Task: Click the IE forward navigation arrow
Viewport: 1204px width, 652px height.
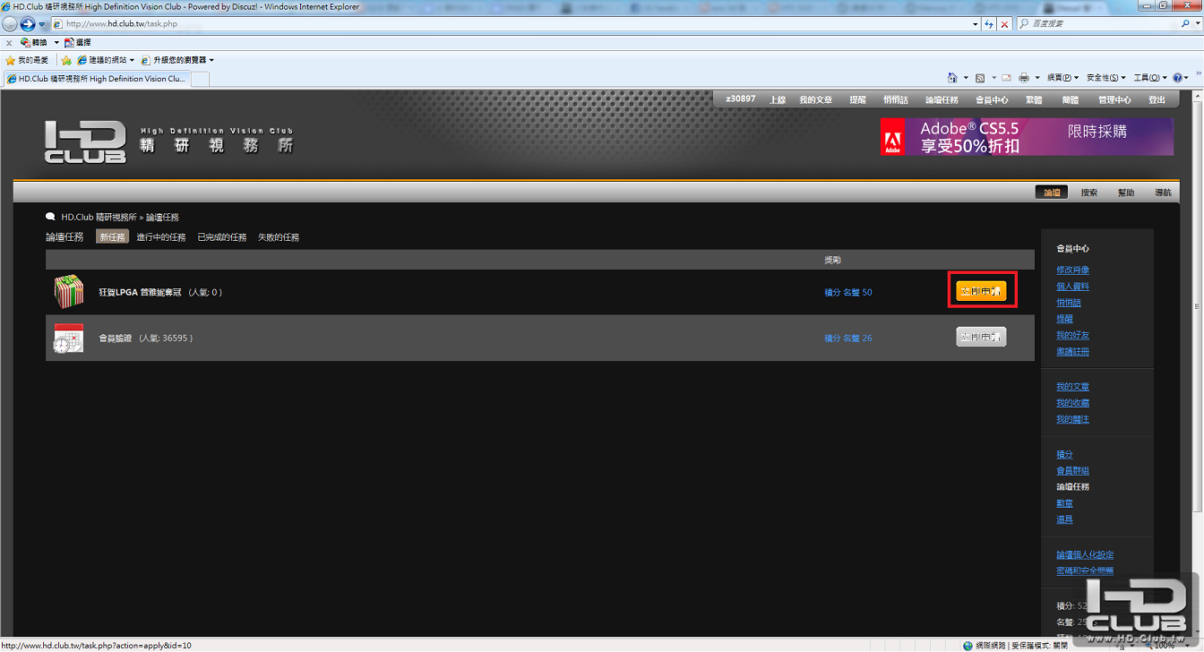Action: pyautogui.click(x=27, y=24)
